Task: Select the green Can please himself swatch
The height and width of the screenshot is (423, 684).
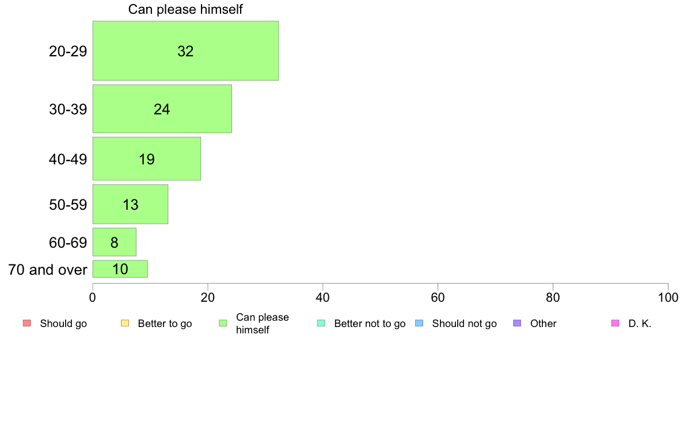Action: 223,323
